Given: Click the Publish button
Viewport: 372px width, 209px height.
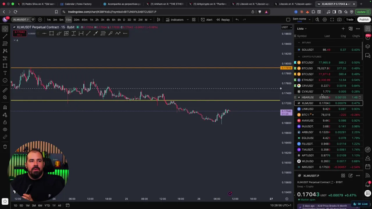Looking at the screenshot, I should [x=364, y=20].
